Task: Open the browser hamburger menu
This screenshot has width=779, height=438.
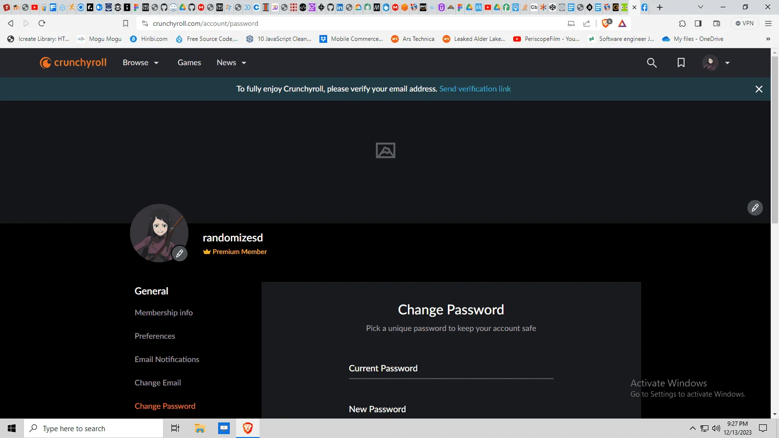Action: point(768,23)
